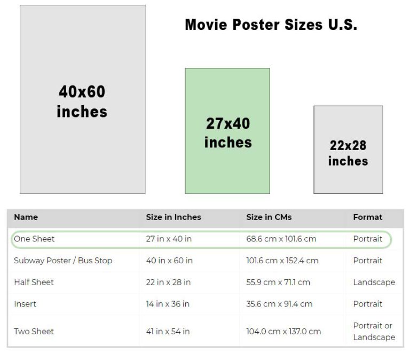Image resolution: width=410 pixels, height=353 pixels.
Task: Select the Half Sheet row name
Action: (34, 282)
